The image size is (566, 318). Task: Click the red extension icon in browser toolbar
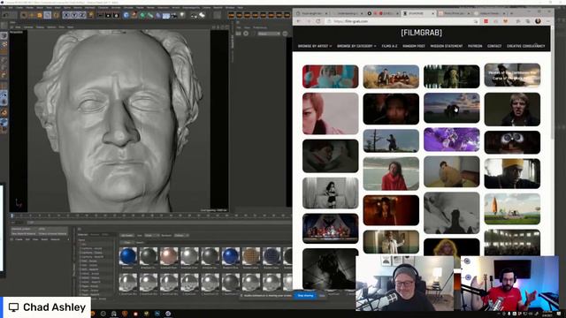click(x=486, y=21)
